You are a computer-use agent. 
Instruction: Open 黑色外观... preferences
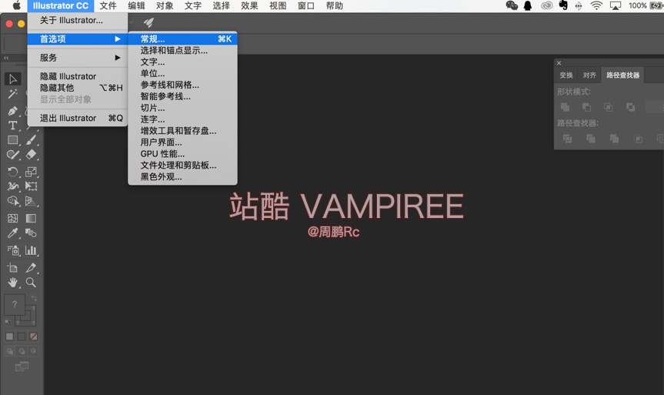click(x=182, y=177)
